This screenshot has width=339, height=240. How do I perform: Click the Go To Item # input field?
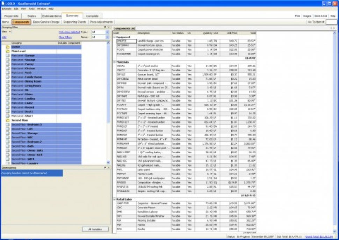[331, 22]
